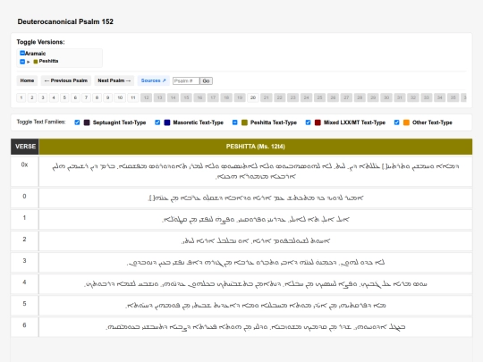Image resolution: width=483 pixels, height=362 pixels.
Task: Select verse number 4 cell
Action: click(25, 284)
